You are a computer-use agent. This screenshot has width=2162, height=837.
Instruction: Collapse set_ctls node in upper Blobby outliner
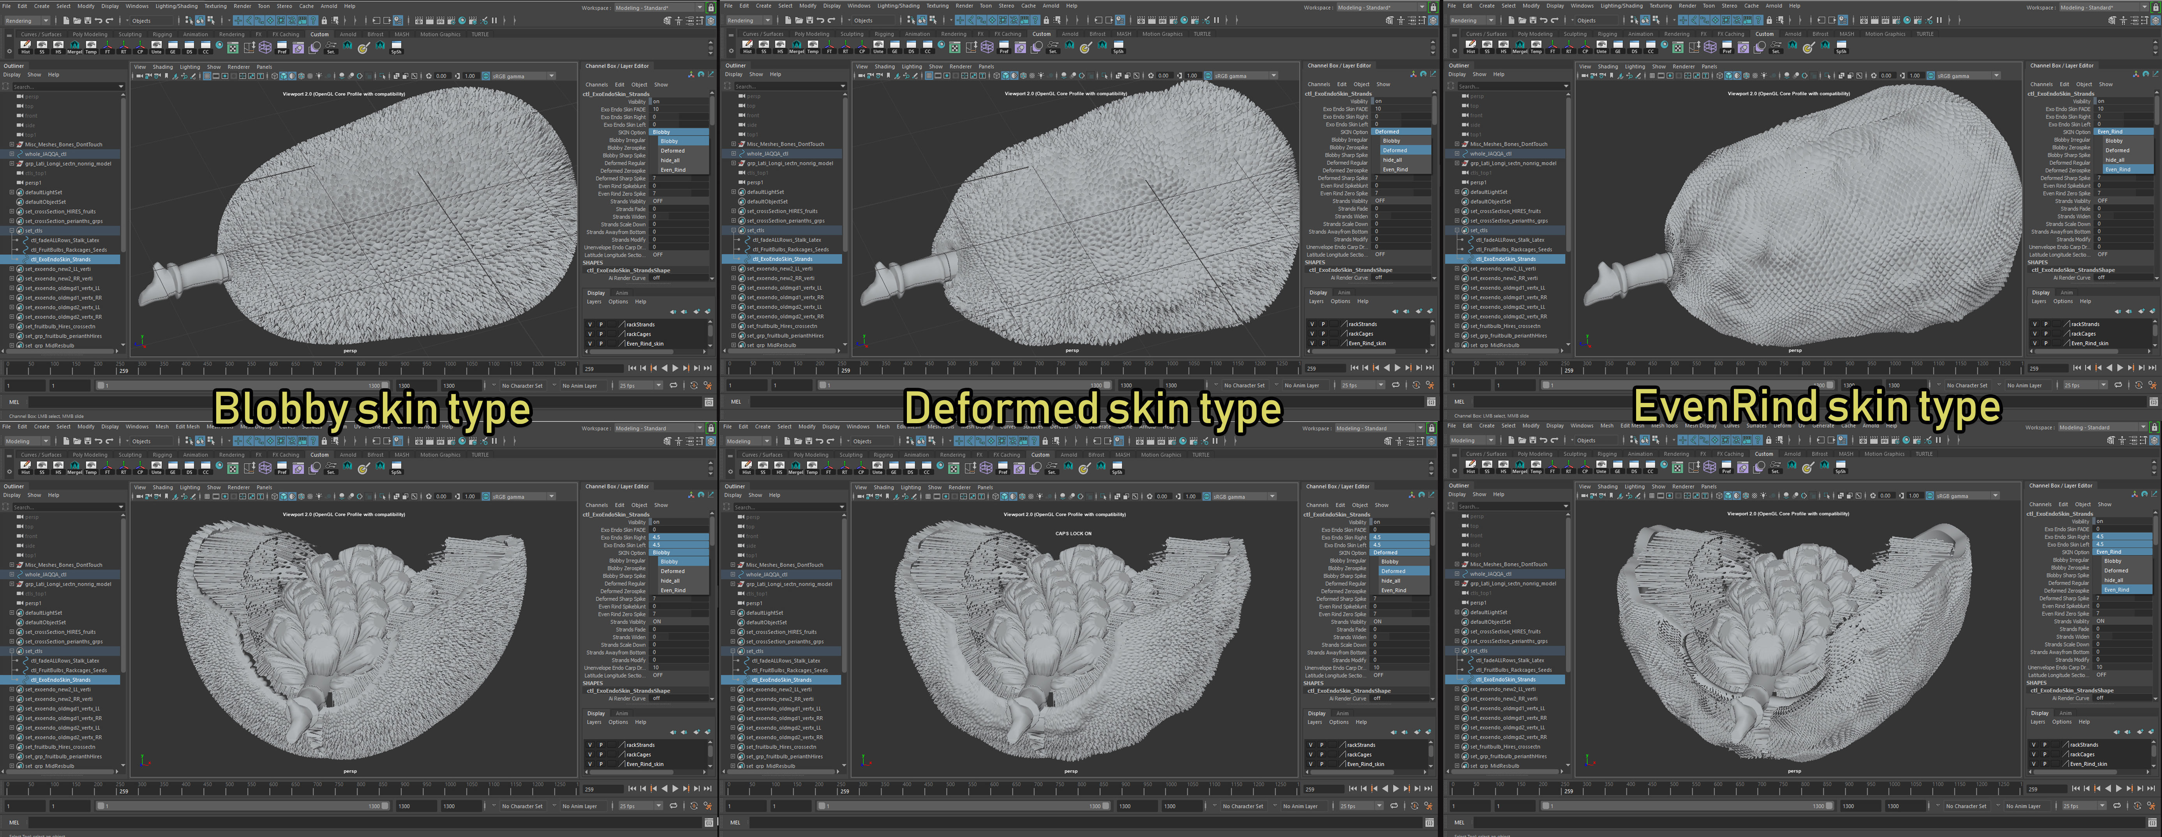[x=12, y=230]
